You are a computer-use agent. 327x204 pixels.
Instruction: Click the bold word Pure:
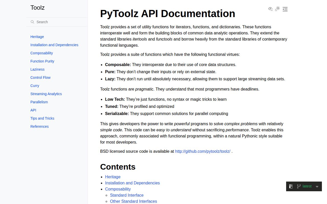click(x=110, y=72)
